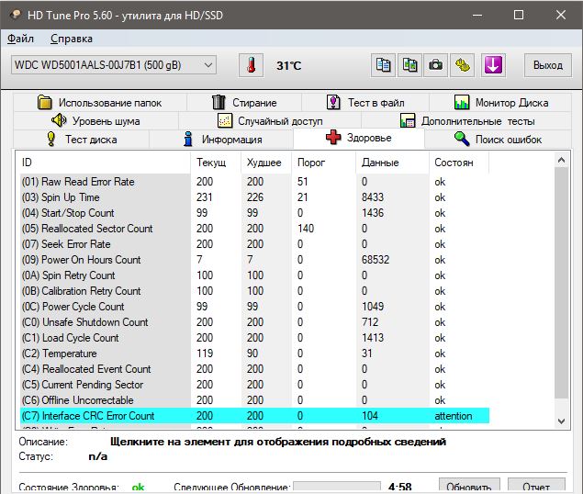Screen dimensions: 583x494
Task: Click the Тест в файл tab icon
Action: pos(333,102)
